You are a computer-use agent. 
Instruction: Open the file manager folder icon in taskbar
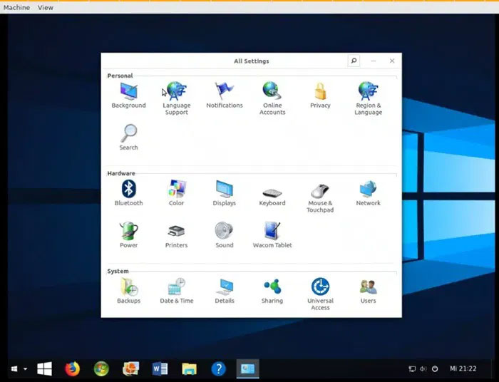(190, 369)
